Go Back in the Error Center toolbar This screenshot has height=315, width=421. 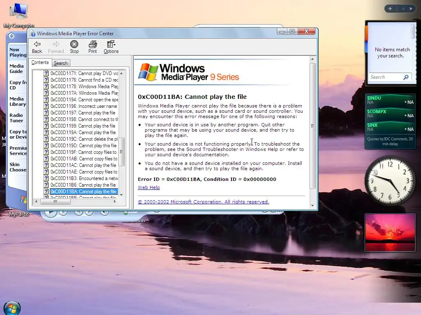pyautogui.click(x=37, y=47)
